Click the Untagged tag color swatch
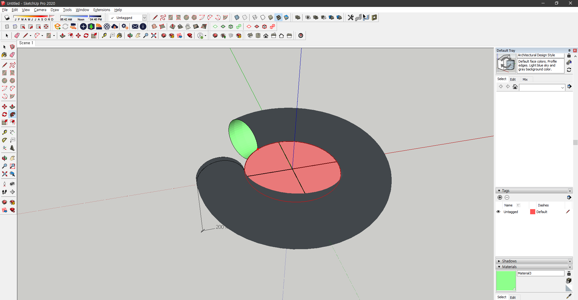The width and height of the screenshot is (578, 300). (x=533, y=212)
